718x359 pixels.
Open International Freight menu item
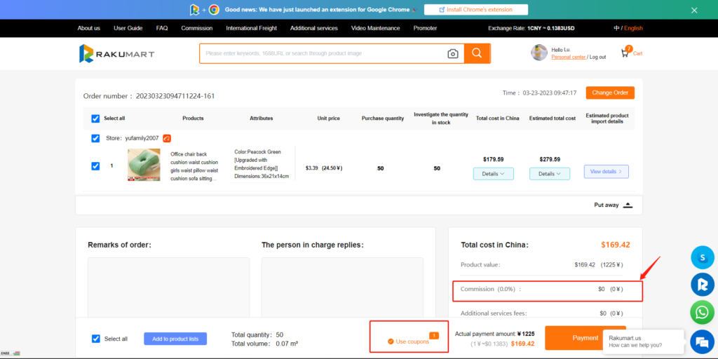click(x=252, y=28)
